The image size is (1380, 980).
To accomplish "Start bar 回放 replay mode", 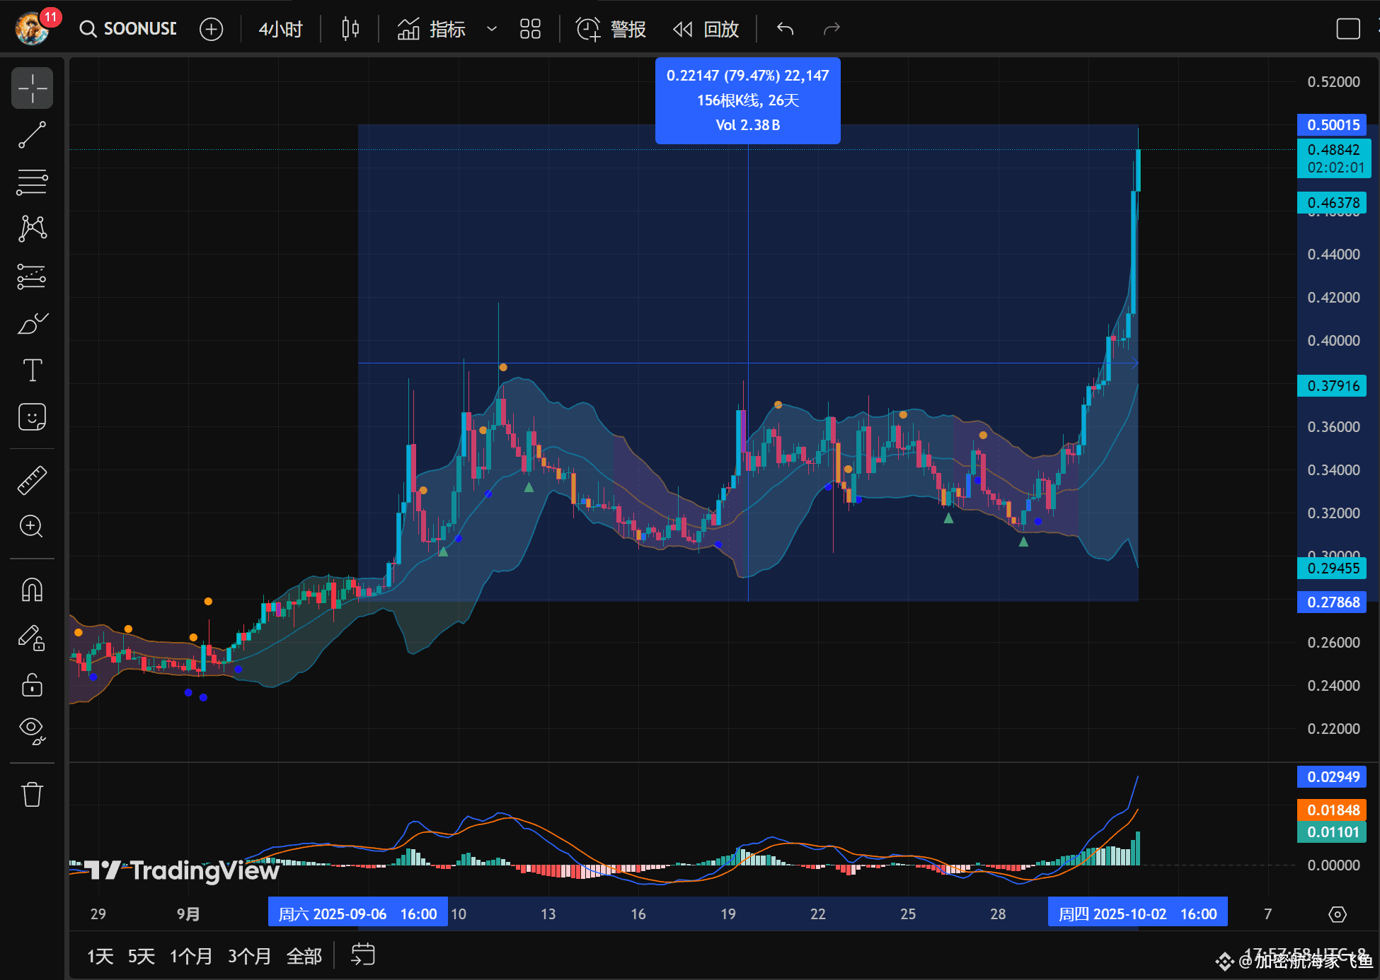I will pos(706,29).
